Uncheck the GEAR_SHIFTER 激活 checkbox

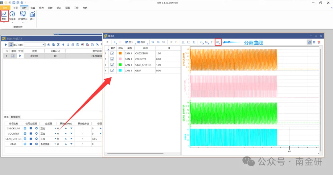(112, 65)
